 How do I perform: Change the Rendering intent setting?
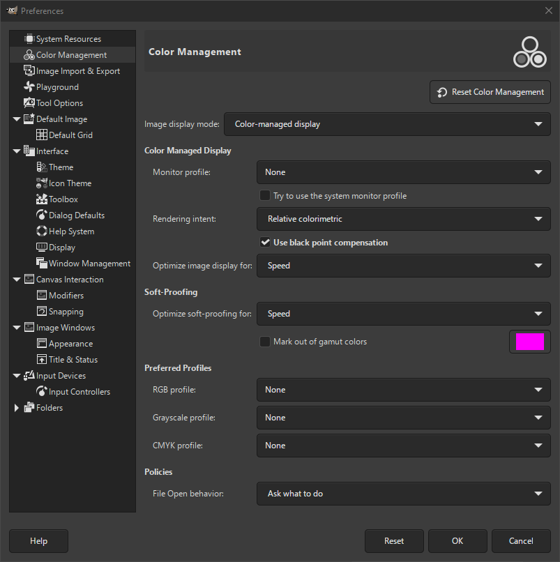tap(403, 218)
